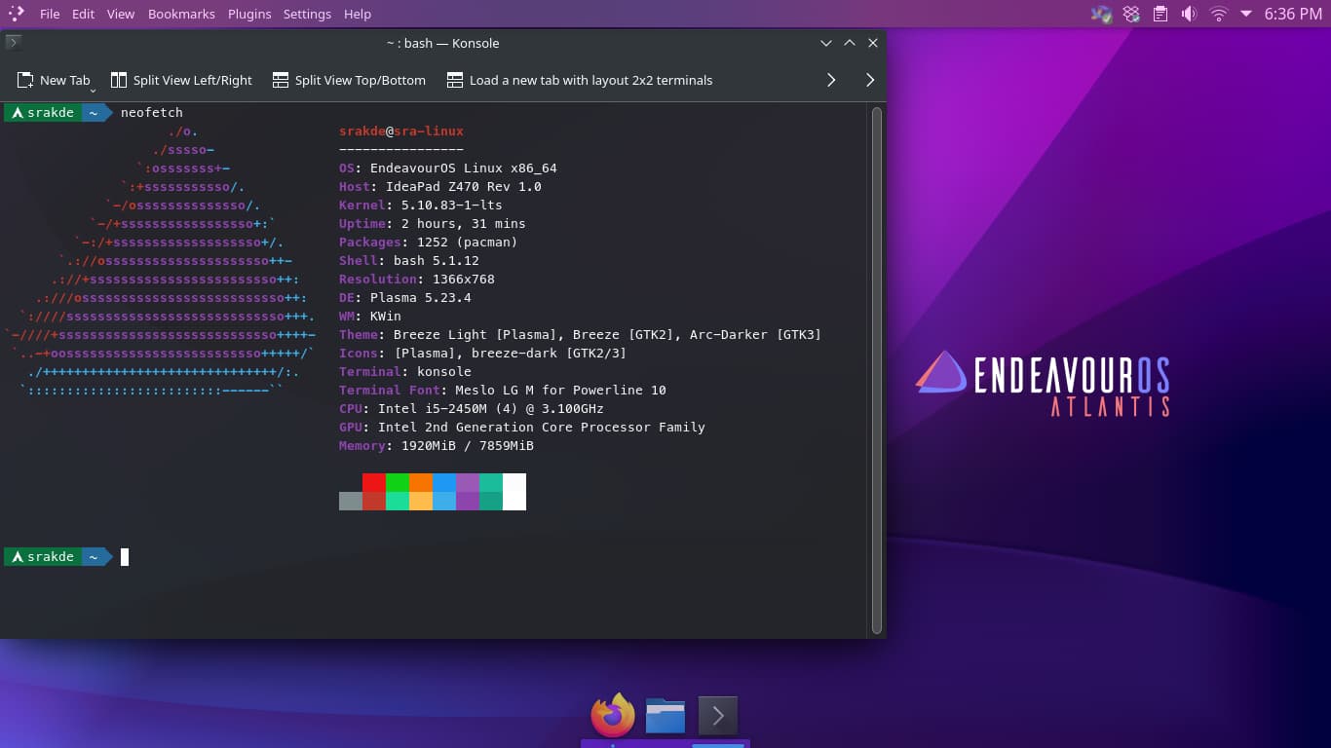Image resolution: width=1331 pixels, height=748 pixels.
Task: Open the View menu
Action: pyautogui.click(x=121, y=14)
